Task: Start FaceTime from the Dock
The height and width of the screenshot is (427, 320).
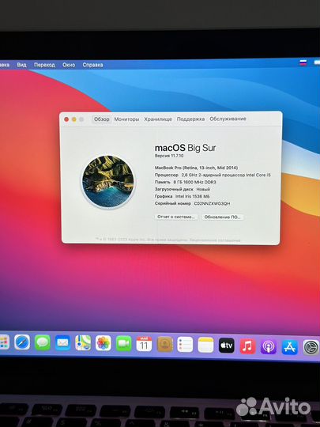Action: (x=124, y=343)
